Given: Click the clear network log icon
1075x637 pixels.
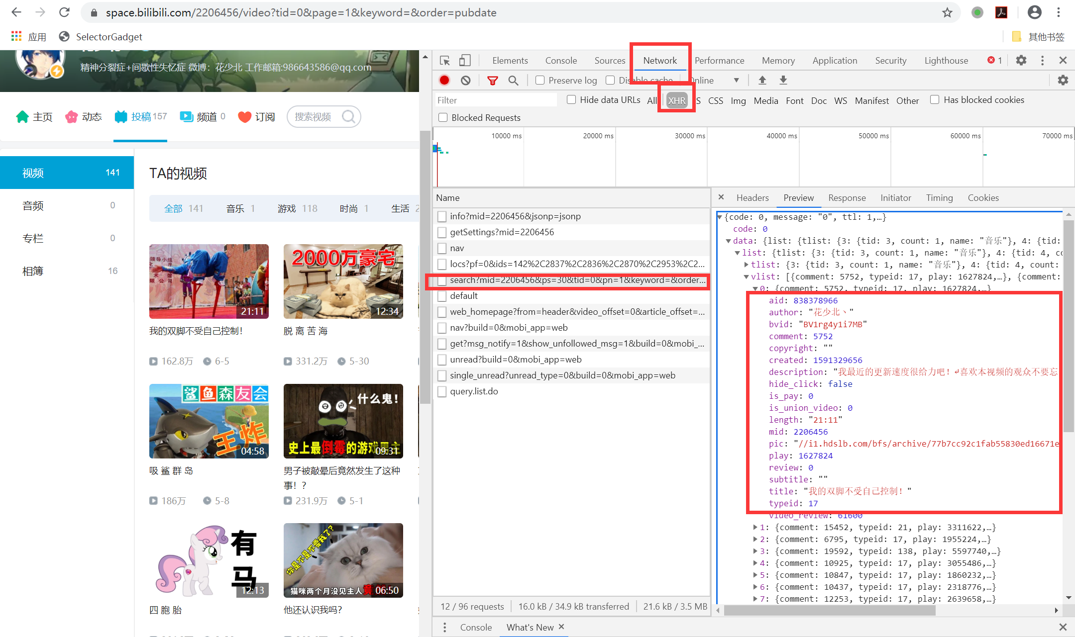Looking at the screenshot, I should click(466, 81).
